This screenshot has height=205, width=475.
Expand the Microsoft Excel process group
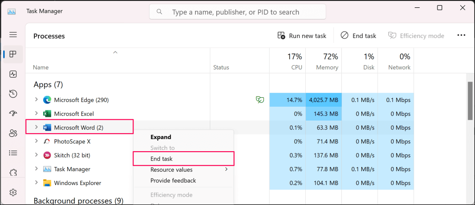point(37,114)
